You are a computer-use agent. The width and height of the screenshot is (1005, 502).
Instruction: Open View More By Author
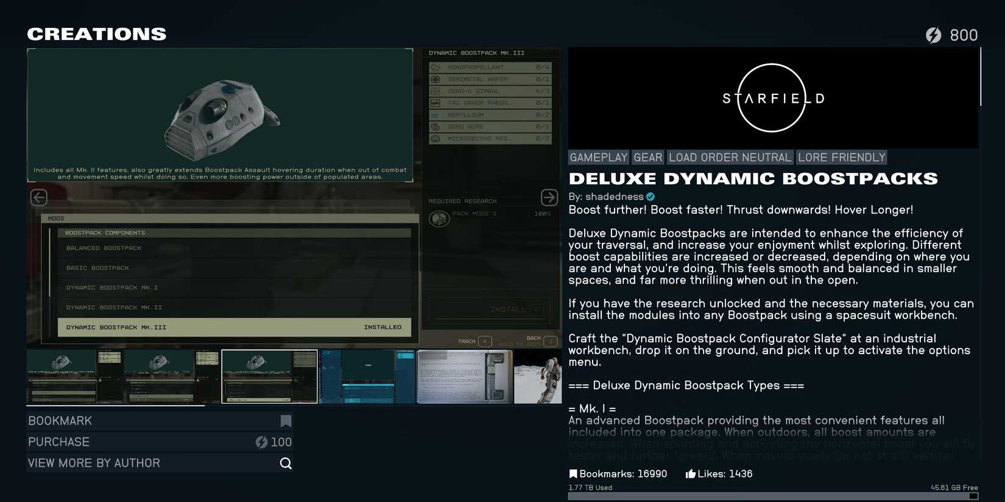[x=160, y=464]
